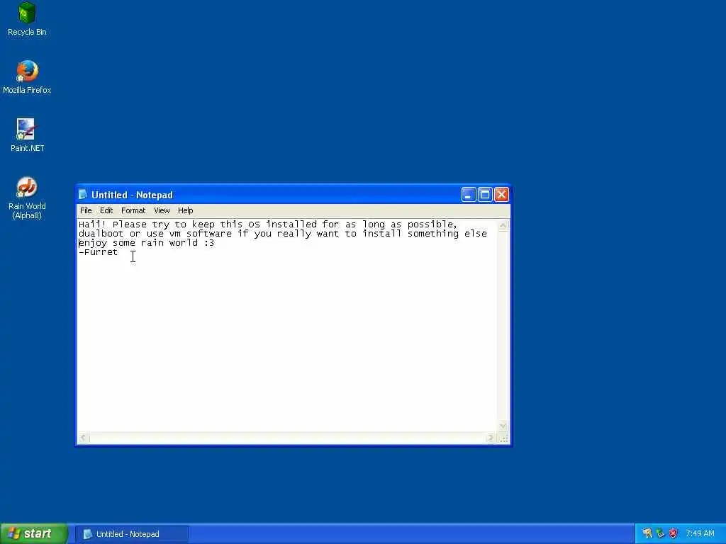Open the Format menu in Notepad
Screen dimensions: 726x544
133,210
